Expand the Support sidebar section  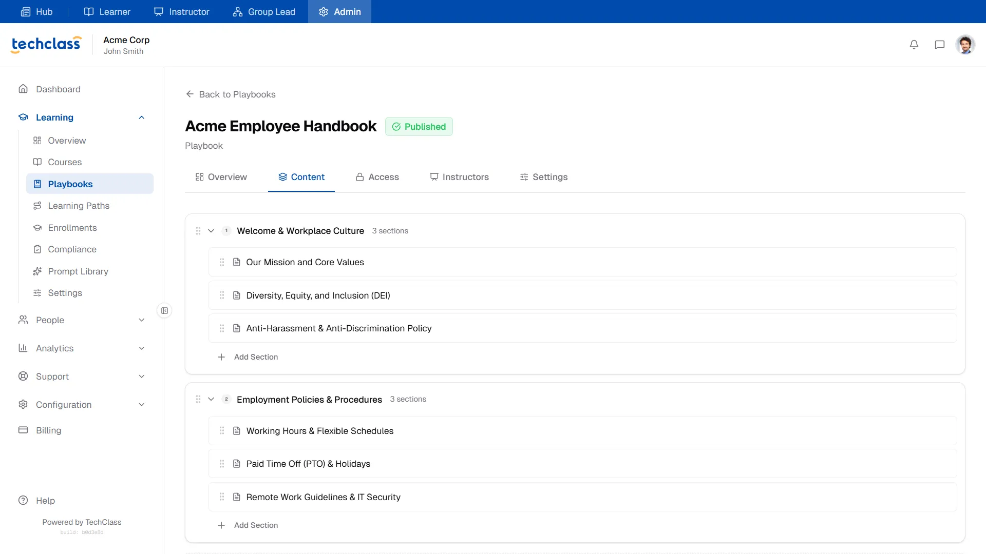click(x=142, y=377)
